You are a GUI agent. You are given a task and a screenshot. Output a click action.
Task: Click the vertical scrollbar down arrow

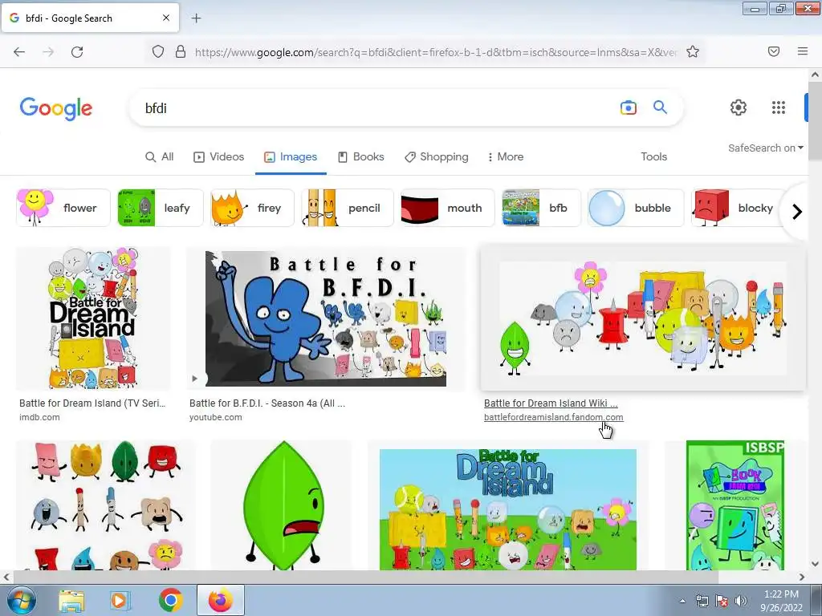pyautogui.click(x=815, y=564)
